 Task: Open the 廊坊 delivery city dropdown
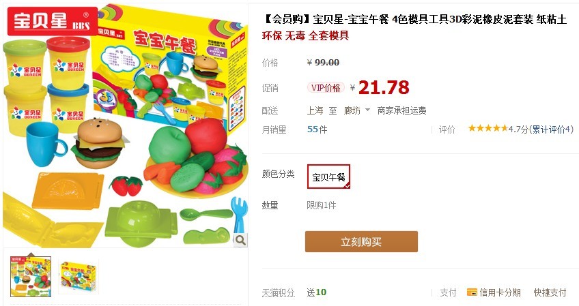[x=356, y=110]
